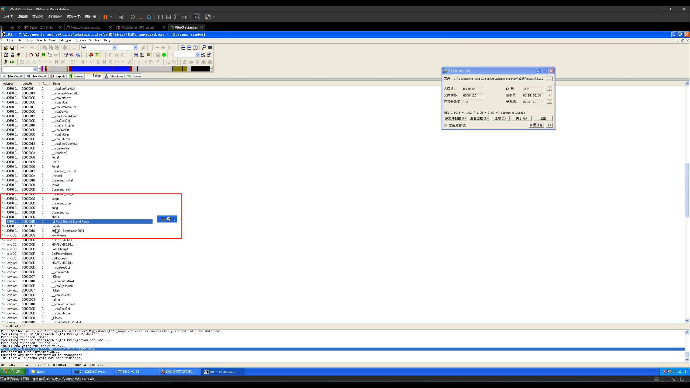Click the green circle run icon
The height and width of the screenshot is (388, 690).
click(164, 55)
